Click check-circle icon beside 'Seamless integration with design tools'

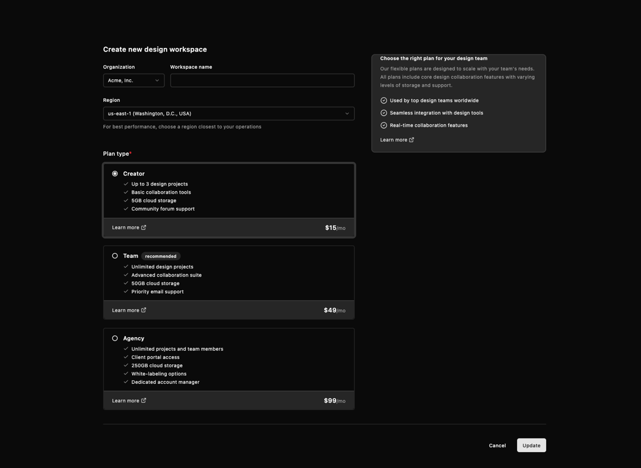(383, 113)
